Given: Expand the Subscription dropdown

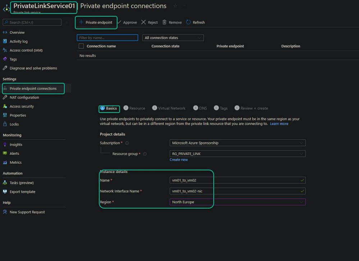Looking at the screenshot, I should [238, 143].
